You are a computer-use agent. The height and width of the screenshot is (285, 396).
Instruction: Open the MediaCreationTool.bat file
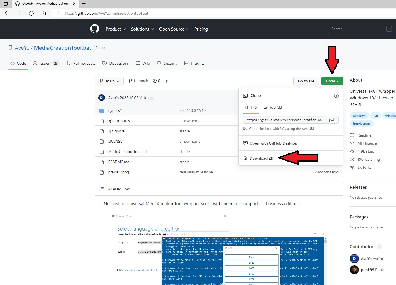(127, 152)
